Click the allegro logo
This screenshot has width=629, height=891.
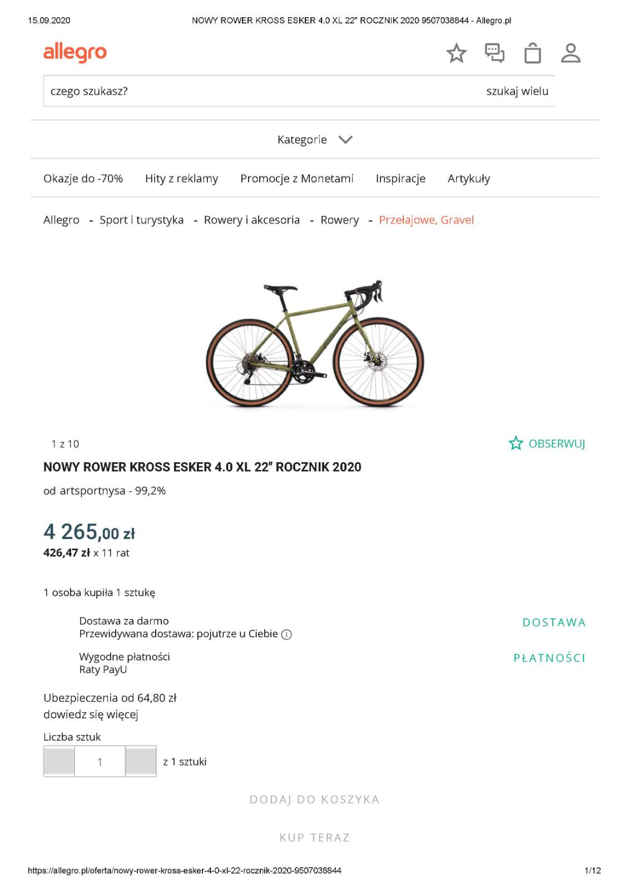75,52
